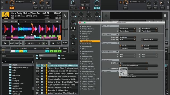Toggle the Show C & D checkbox
Image resolution: width=170 pixels, height=95 pixels.
[x=142, y=40]
